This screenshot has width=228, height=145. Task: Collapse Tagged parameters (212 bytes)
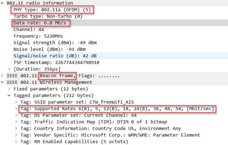click(9, 96)
